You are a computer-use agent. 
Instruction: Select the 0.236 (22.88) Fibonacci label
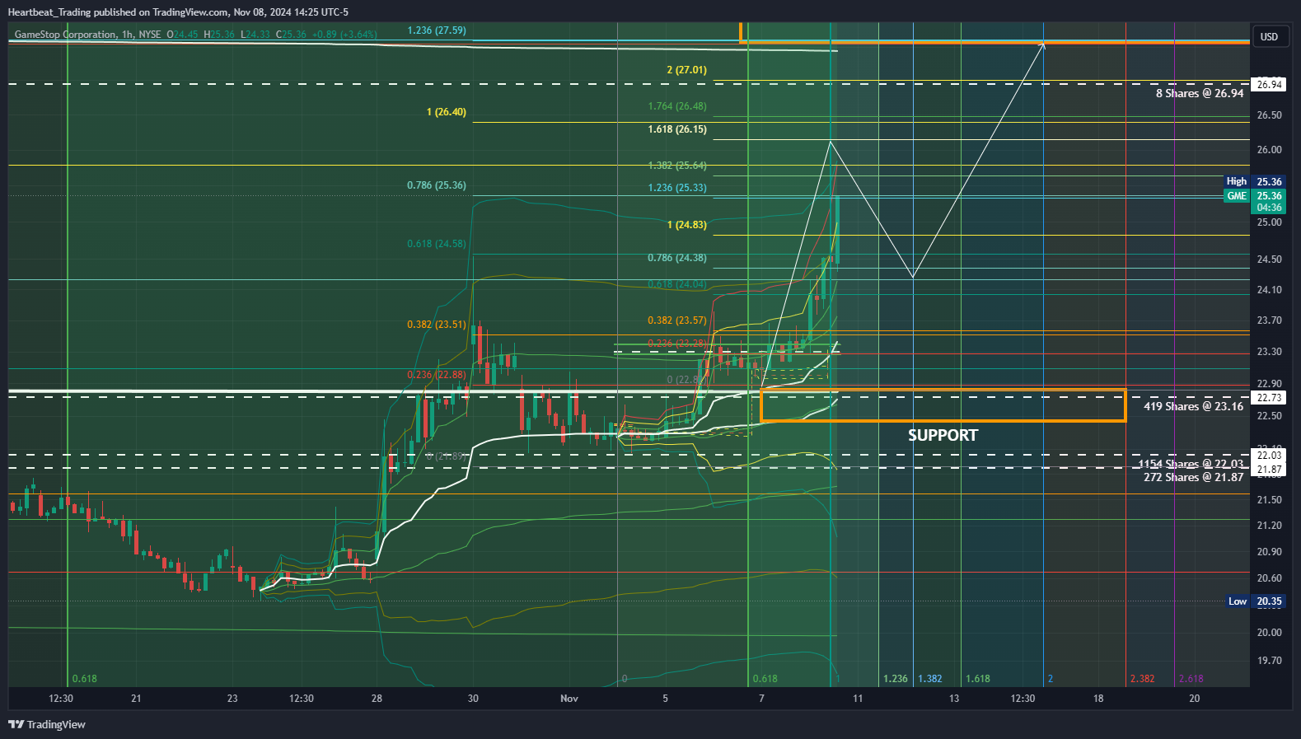[437, 375]
